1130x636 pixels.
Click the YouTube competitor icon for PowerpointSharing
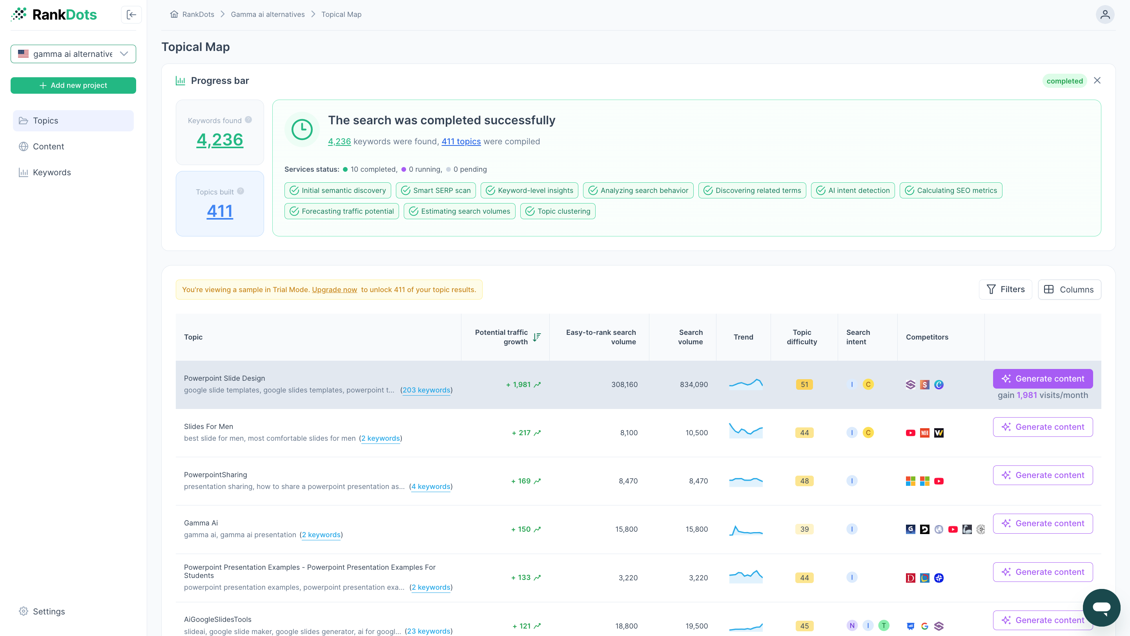938,481
